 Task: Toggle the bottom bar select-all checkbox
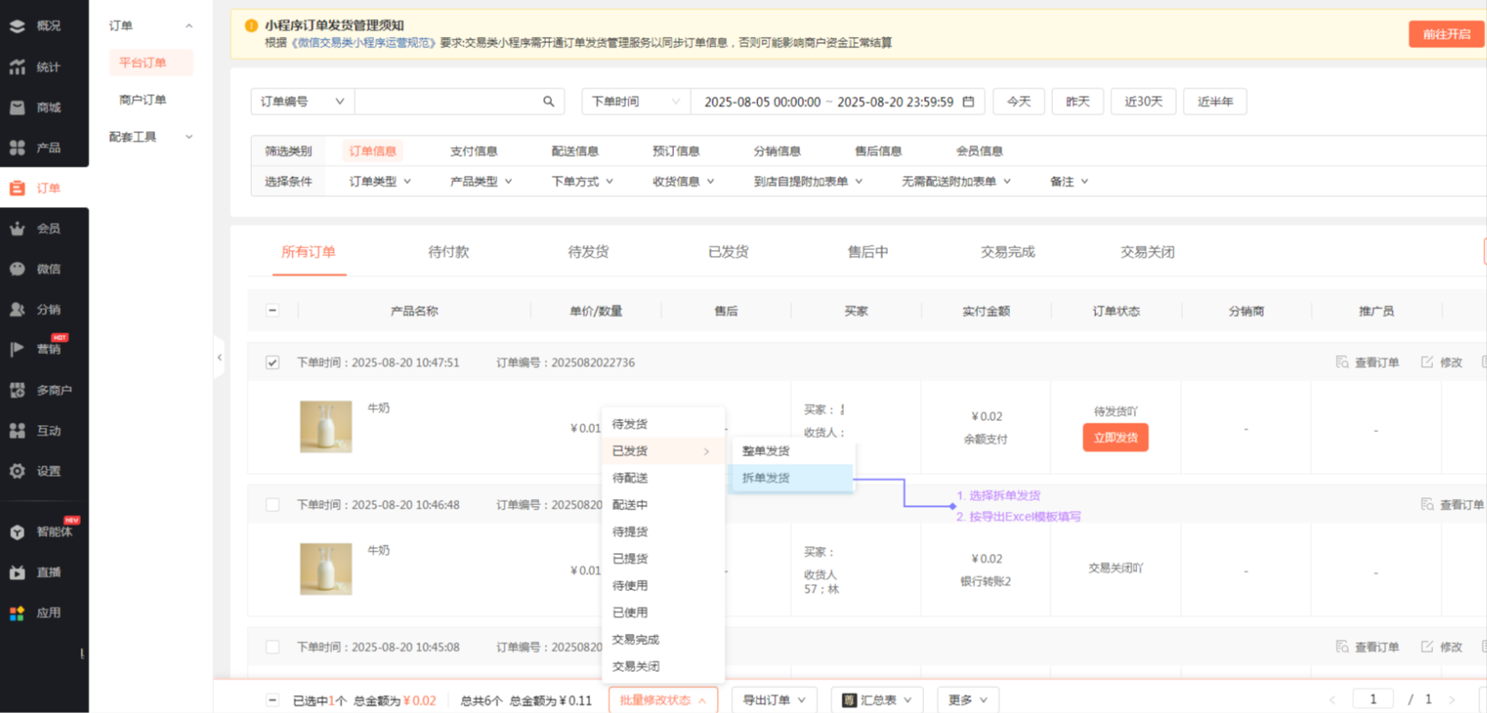coord(272,700)
